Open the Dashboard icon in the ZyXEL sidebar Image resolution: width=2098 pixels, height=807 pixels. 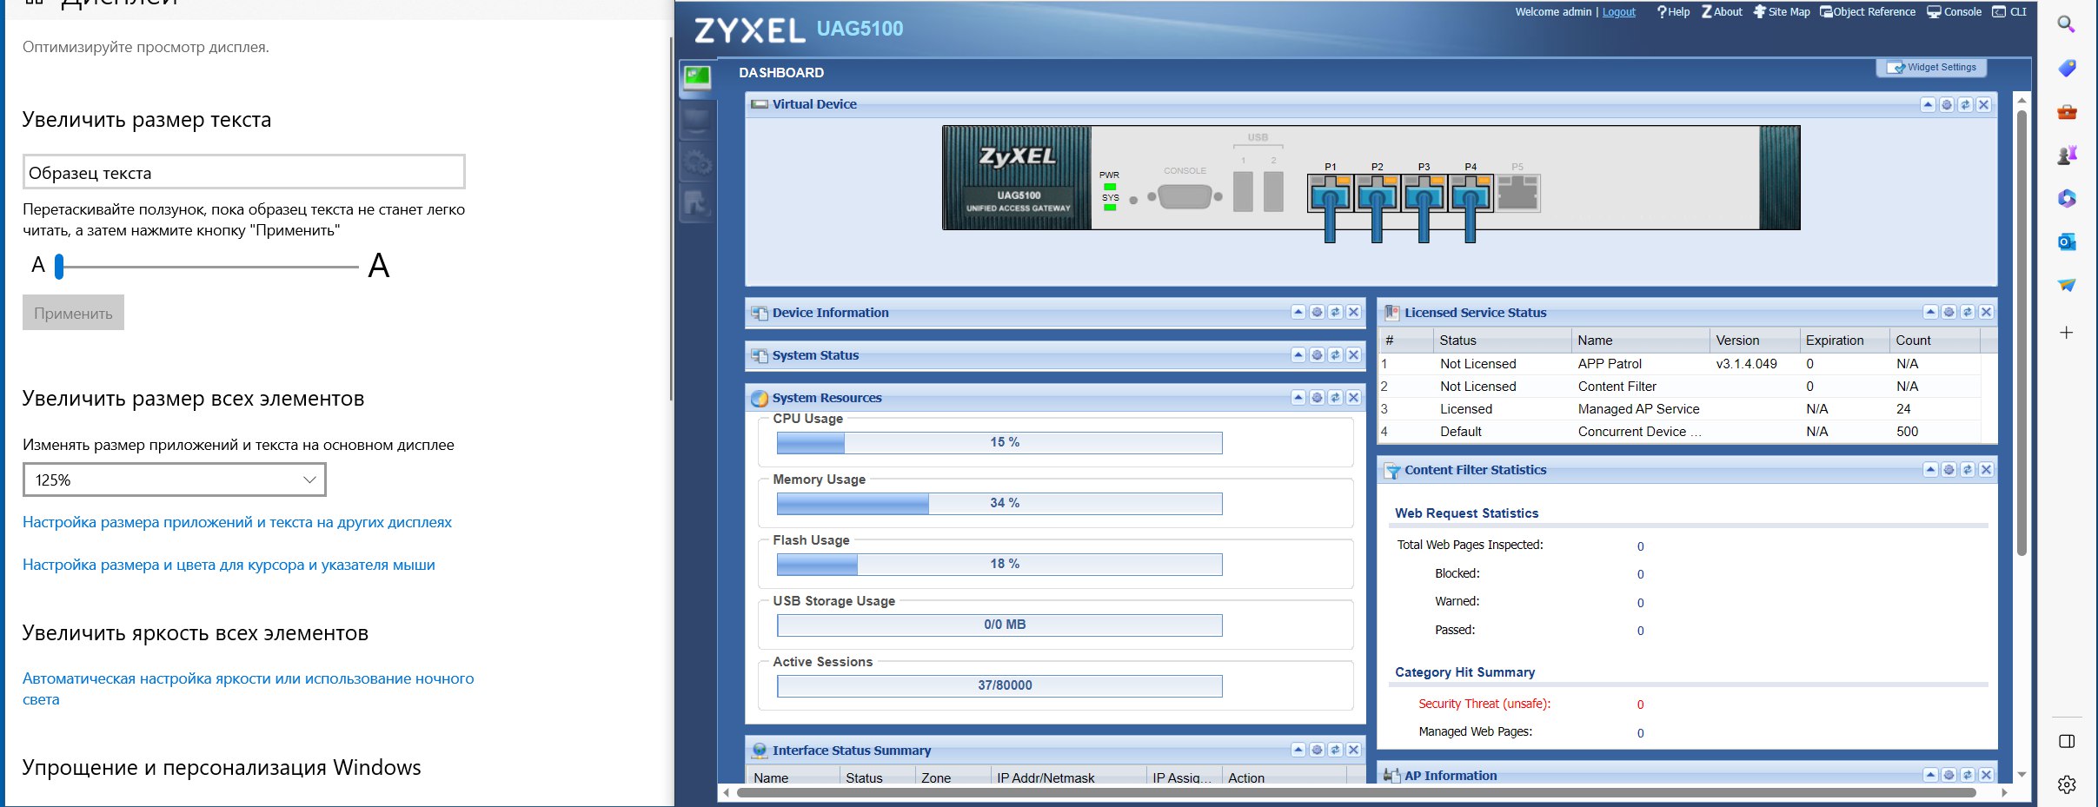click(697, 78)
